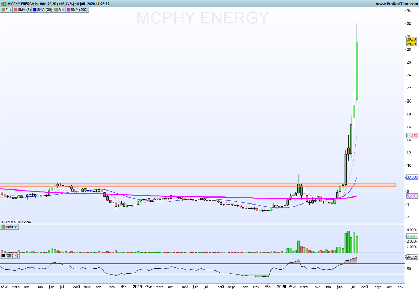The image size is (419, 290).
Task: Click the 50 level on RSI axis
Action: 408,269
